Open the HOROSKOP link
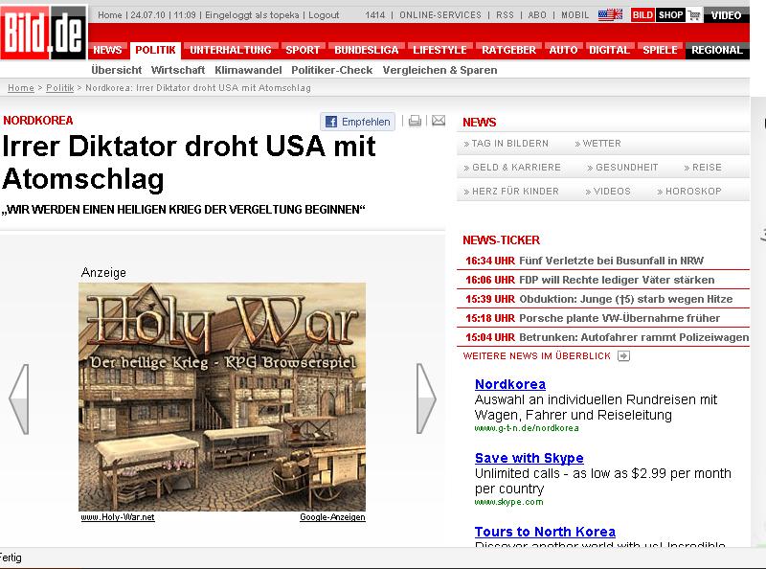766x569 pixels. 688,192
